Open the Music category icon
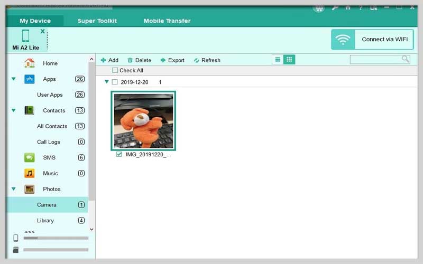Viewport: 423px width, 264px height. (30, 173)
